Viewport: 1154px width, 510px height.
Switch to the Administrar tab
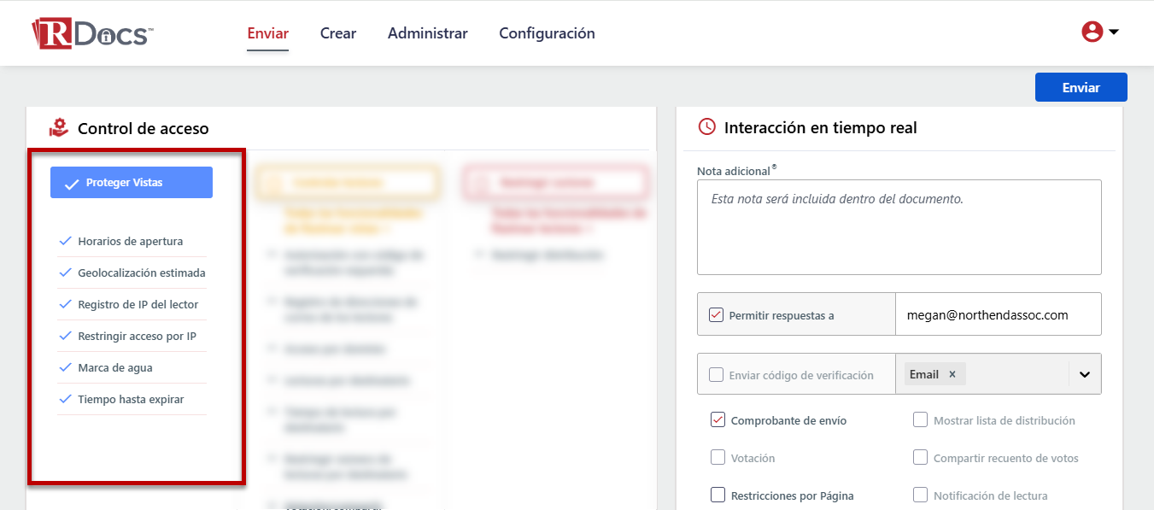coord(427,33)
